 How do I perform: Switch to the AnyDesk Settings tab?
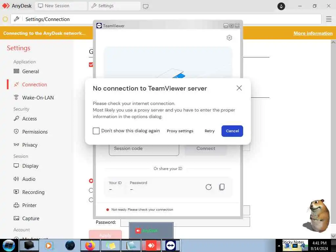coord(115,6)
